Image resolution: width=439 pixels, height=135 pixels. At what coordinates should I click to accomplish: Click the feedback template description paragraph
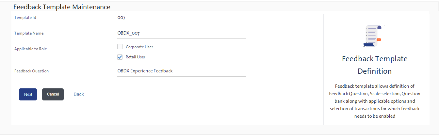pos(375,101)
